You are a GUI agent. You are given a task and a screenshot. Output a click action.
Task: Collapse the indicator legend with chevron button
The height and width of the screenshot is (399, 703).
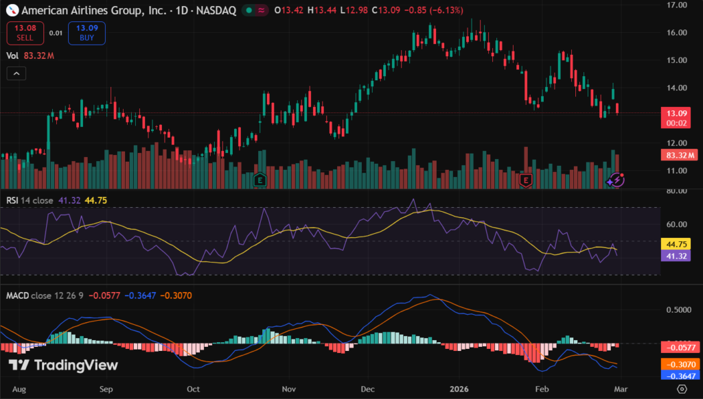pos(17,73)
